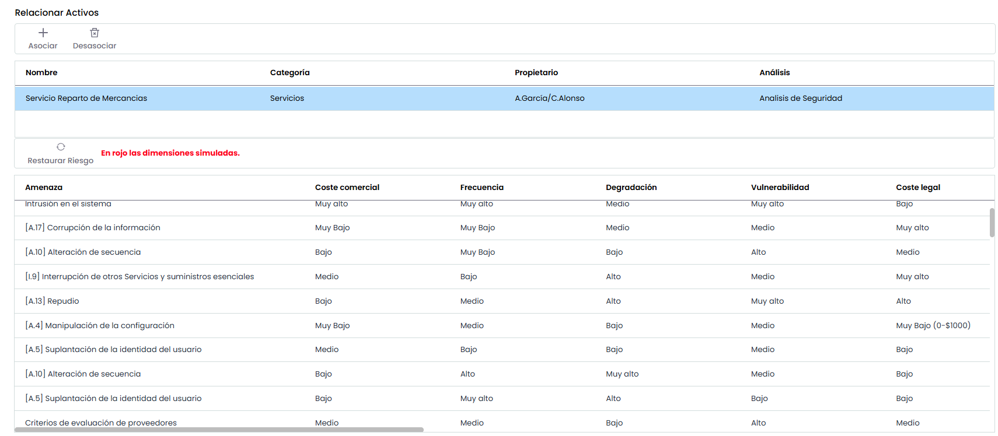Click the horizontal scrollbar at table bottom

point(219,430)
